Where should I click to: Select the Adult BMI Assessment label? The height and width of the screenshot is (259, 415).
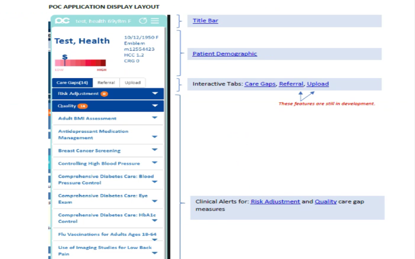(87, 118)
